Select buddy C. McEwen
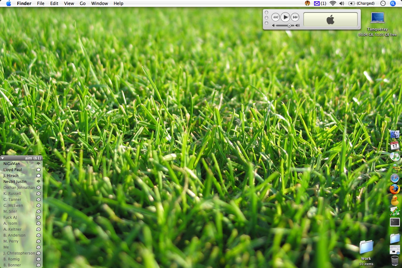 (21, 206)
